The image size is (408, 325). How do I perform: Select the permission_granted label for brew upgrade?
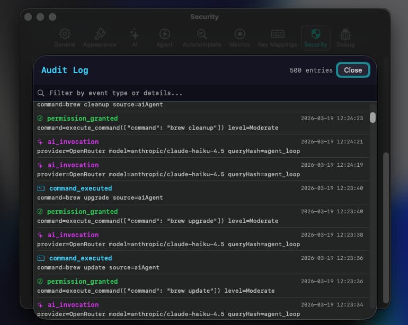click(x=83, y=212)
